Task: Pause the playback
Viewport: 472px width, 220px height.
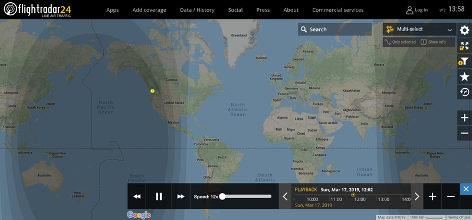Action: [159, 196]
